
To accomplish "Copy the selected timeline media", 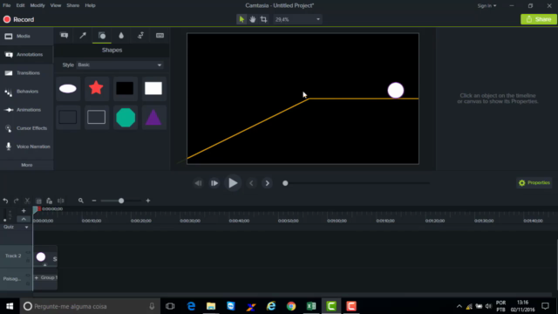I will tap(38, 201).
